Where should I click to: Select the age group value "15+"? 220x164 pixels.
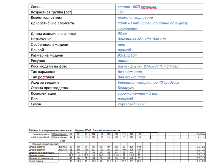tap(121, 12)
